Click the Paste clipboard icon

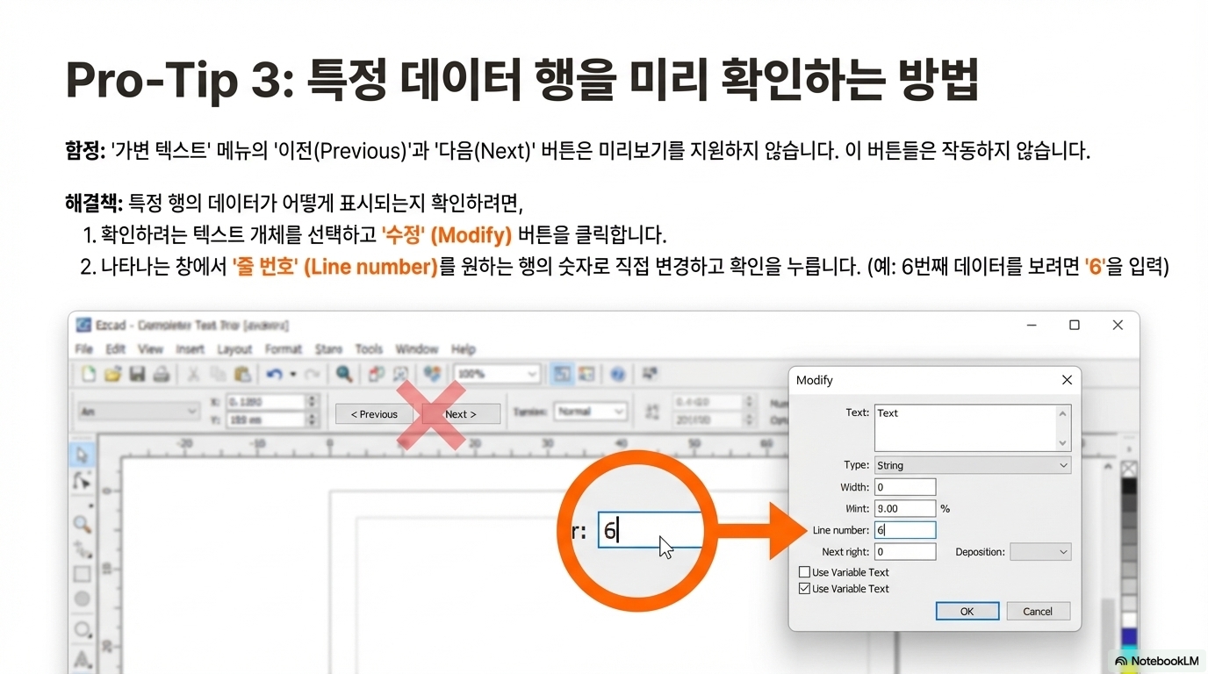pos(242,374)
